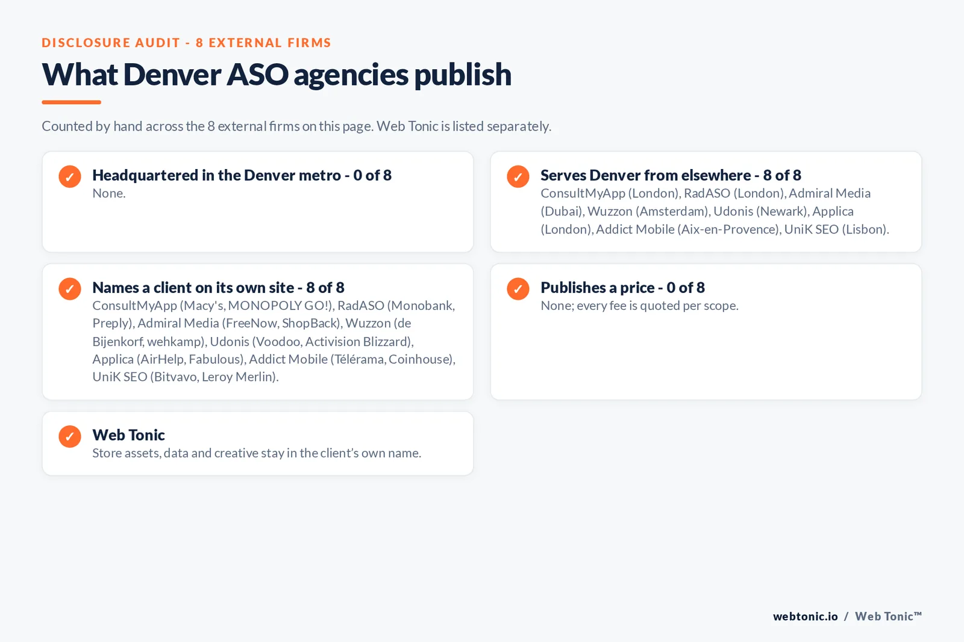Click the checkmark icon beside 'Web Tonic'
The height and width of the screenshot is (642, 964).
pos(70,436)
